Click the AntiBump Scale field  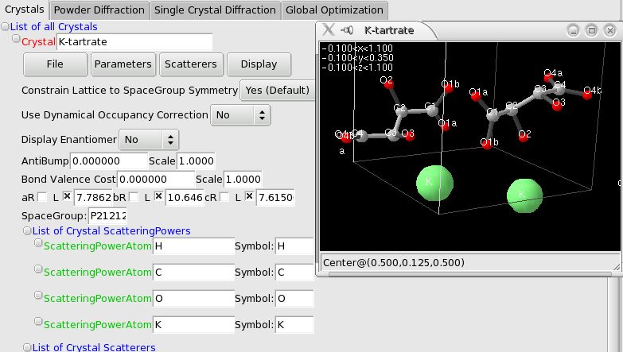[196, 161]
